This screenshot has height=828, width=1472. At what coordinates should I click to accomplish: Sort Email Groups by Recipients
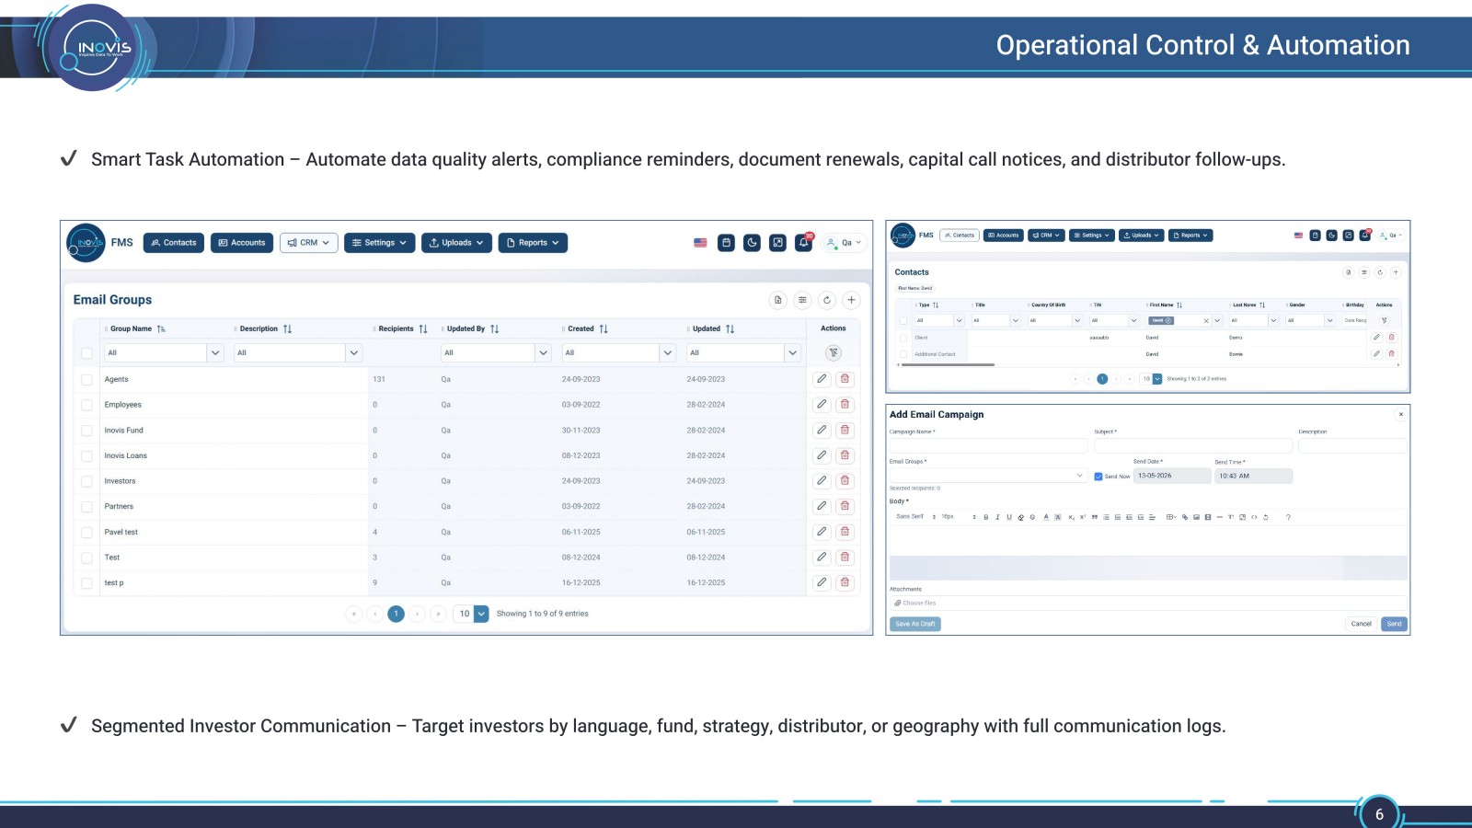(423, 328)
